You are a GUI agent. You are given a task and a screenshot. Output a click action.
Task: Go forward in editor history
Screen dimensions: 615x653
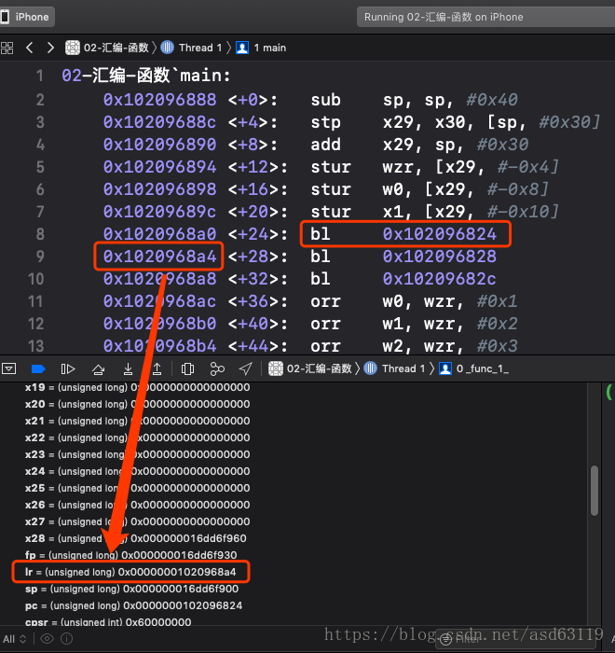click(50, 48)
